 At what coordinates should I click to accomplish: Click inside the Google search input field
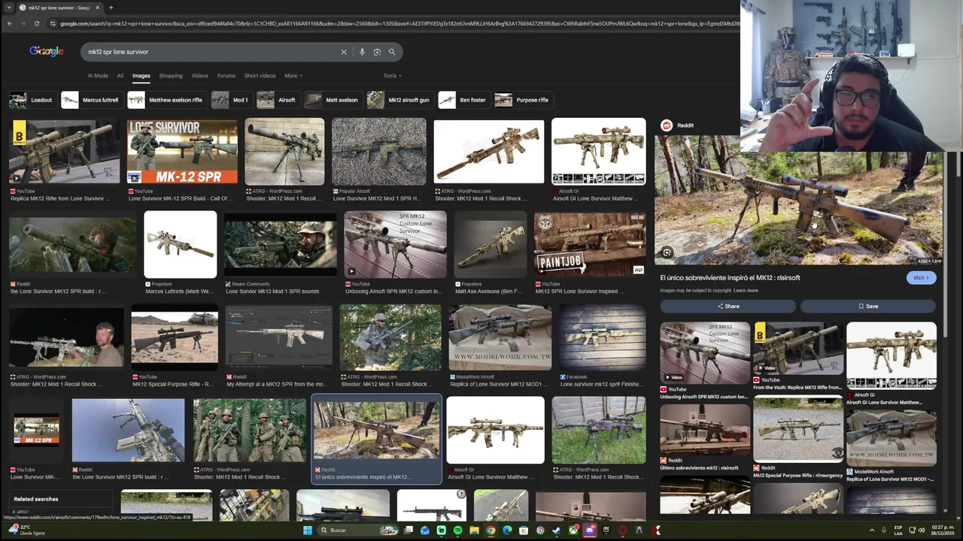tap(211, 52)
